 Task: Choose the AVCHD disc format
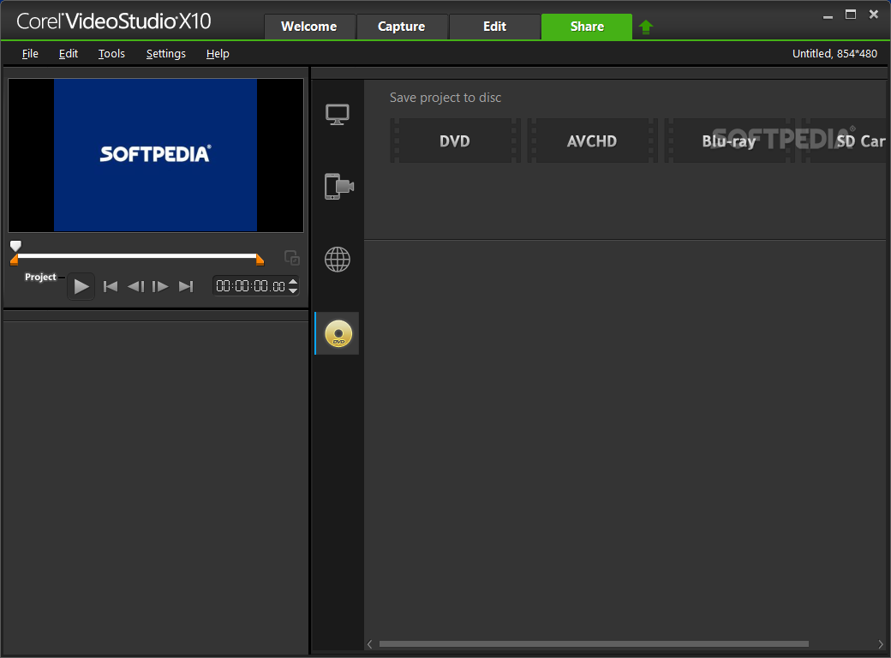pyautogui.click(x=592, y=141)
